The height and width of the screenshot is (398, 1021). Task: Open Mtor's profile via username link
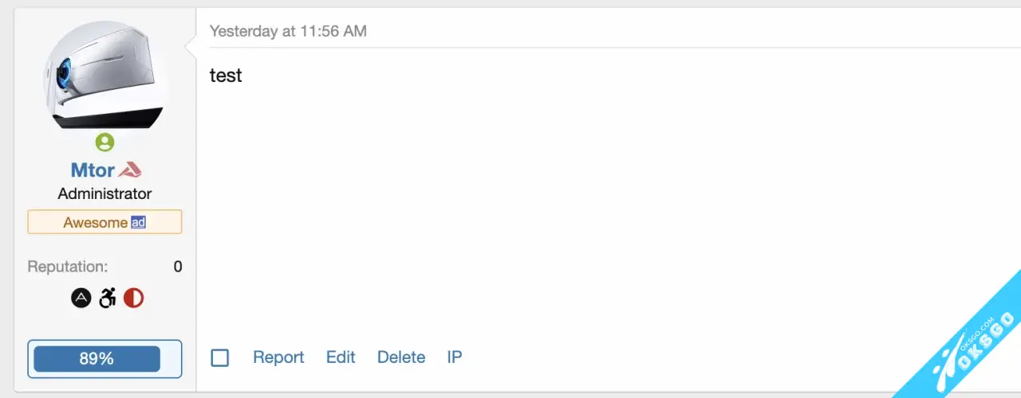pyautogui.click(x=93, y=170)
